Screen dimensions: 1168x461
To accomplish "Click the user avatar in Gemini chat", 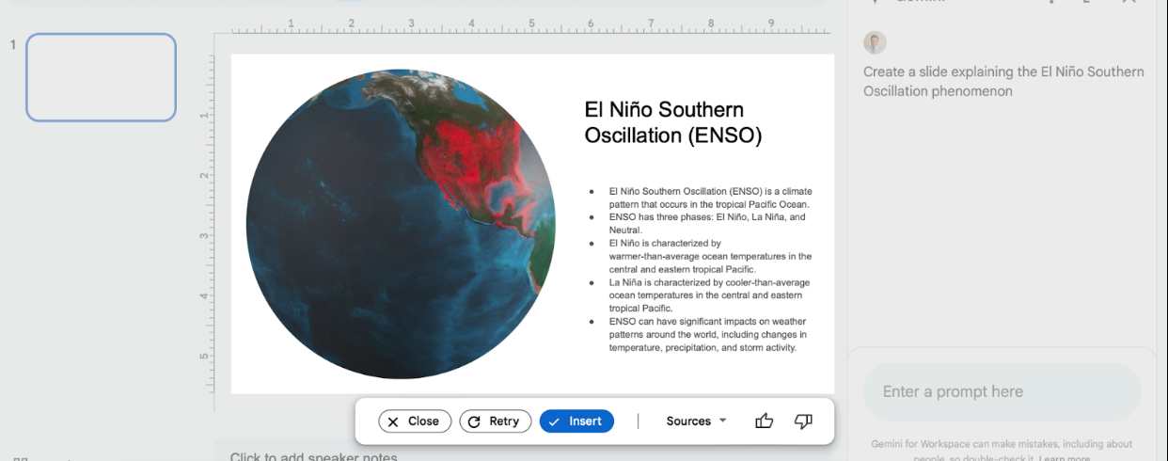I will [875, 42].
